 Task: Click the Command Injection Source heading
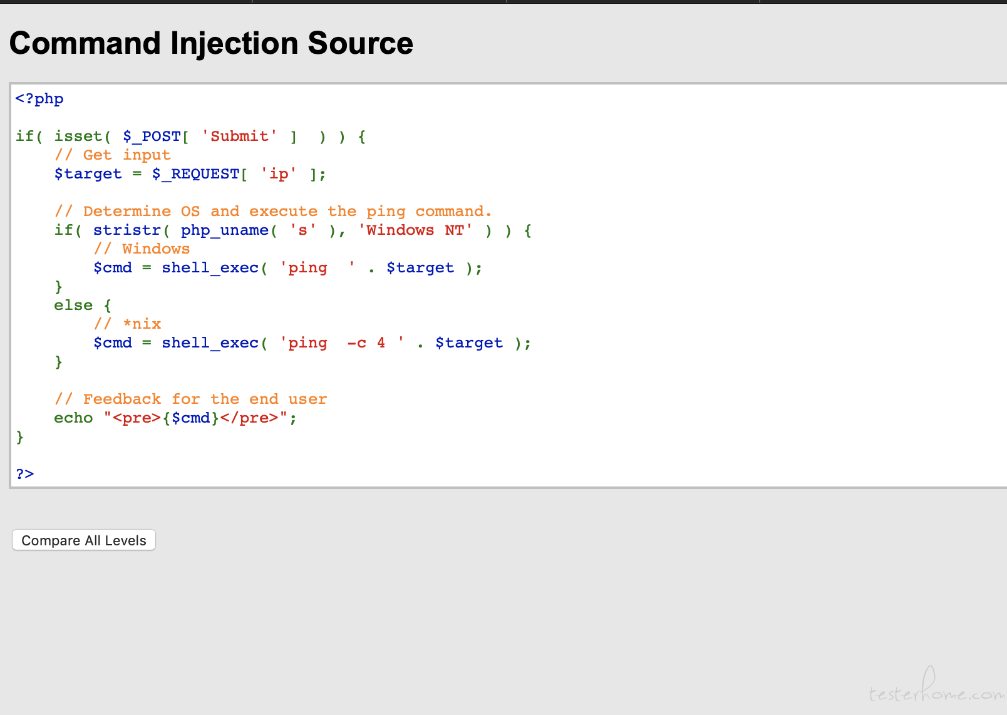pyautogui.click(x=211, y=43)
